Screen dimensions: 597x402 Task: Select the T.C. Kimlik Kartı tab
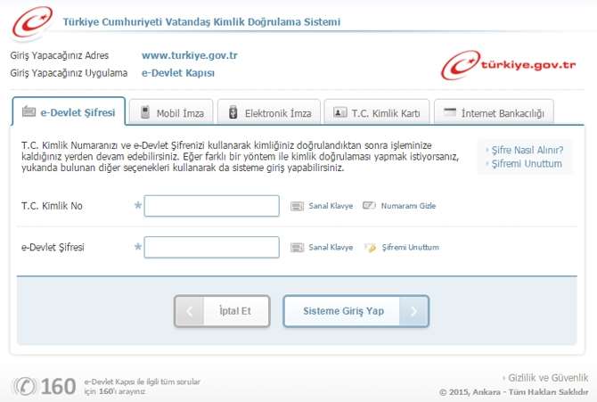click(377, 112)
